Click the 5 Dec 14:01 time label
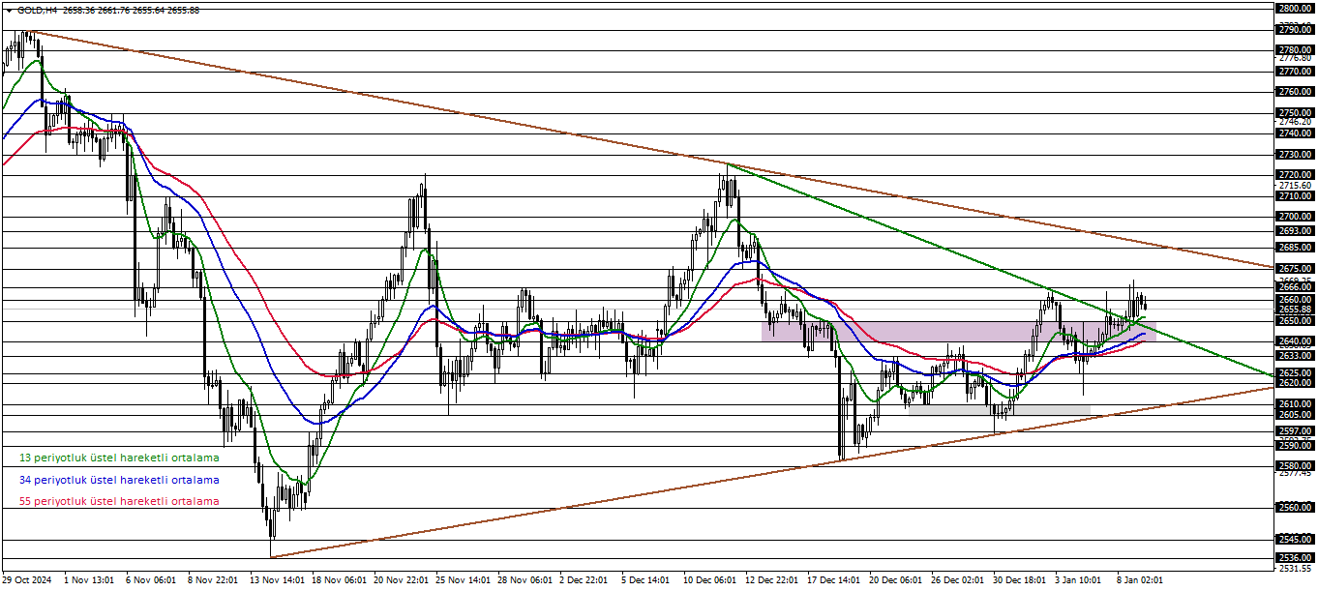Viewport: 1318px width, 591px height. tap(645, 580)
